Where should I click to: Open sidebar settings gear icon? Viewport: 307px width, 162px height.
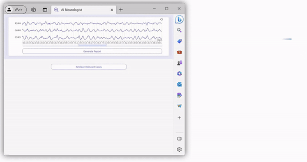179,149
